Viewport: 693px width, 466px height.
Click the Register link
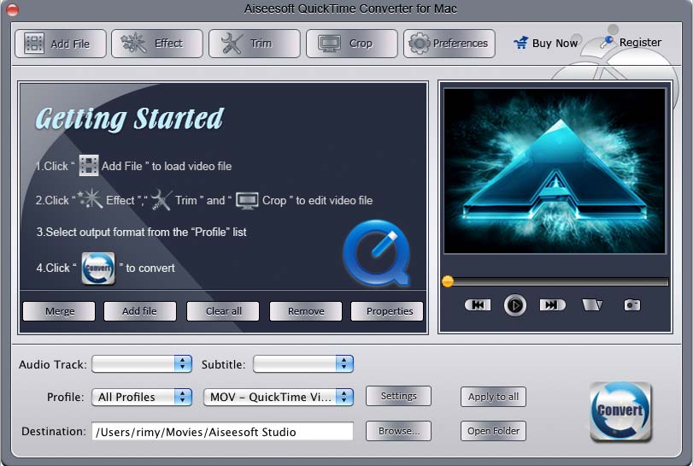631,42
